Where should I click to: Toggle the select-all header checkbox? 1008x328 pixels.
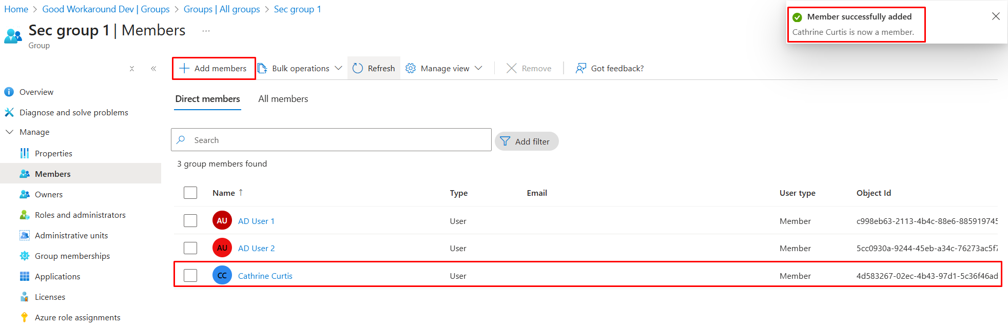[190, 193]
